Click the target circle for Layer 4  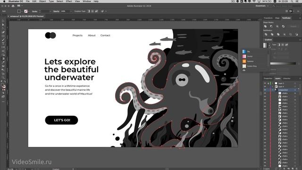pyautogui.click(x=295, y=86)
